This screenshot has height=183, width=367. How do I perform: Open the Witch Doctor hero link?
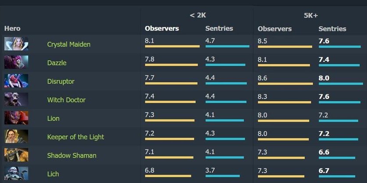66,100
